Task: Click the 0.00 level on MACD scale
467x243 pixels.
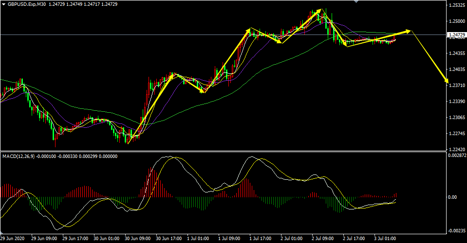Action: coord(453,197)
